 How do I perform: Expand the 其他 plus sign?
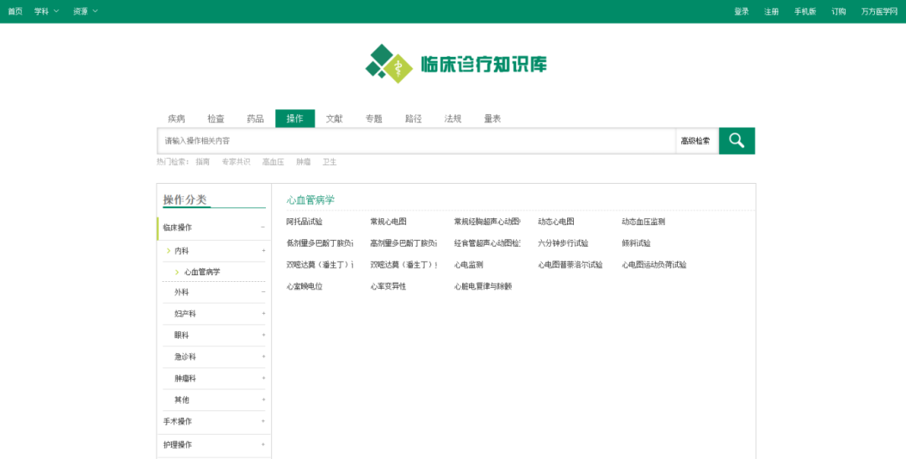[x=263, y=400]
